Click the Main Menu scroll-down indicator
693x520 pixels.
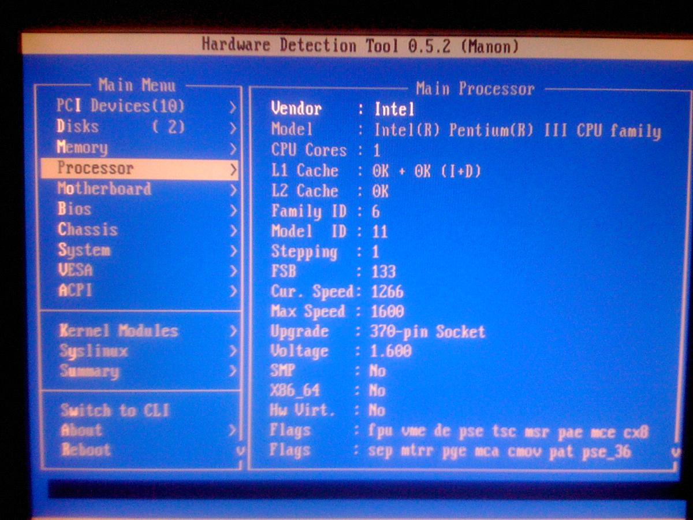coord(240,451)
